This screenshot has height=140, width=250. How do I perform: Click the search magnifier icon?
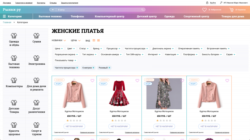pos(142,10)
